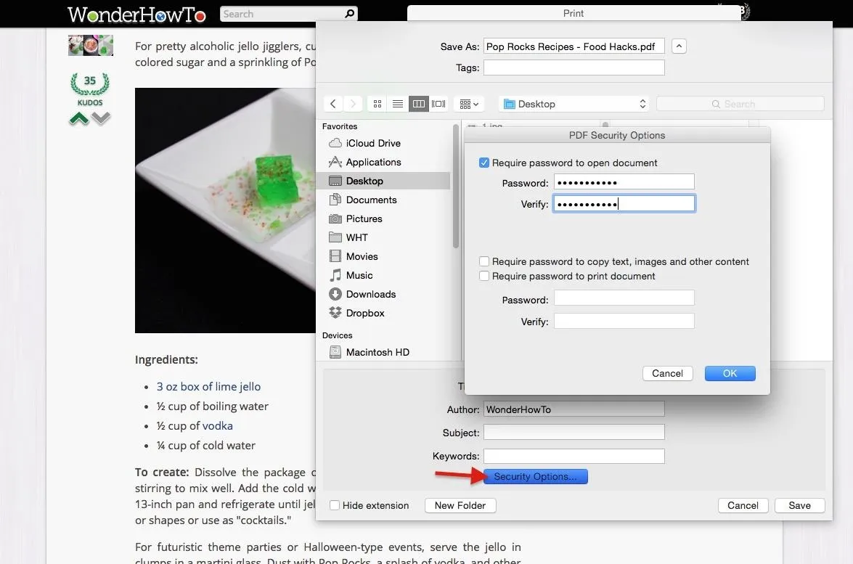The image size is (853, 564).
Task: Open the author avatar thumbnail
Action: pos(90,46)
